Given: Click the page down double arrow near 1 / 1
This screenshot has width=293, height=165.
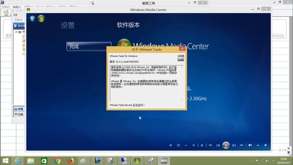Looking at the screenshot, I should pos(289,153).
